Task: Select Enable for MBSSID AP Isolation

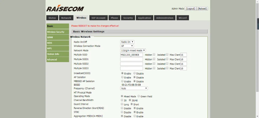Action: [122, 81]
